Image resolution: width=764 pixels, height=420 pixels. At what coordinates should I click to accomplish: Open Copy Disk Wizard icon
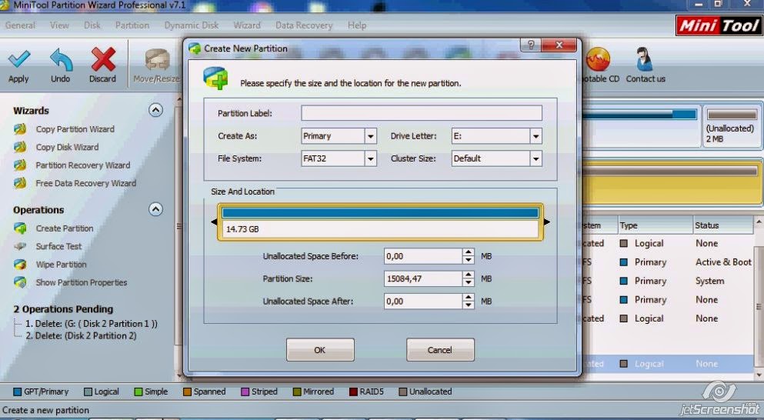tap(20, 147)
